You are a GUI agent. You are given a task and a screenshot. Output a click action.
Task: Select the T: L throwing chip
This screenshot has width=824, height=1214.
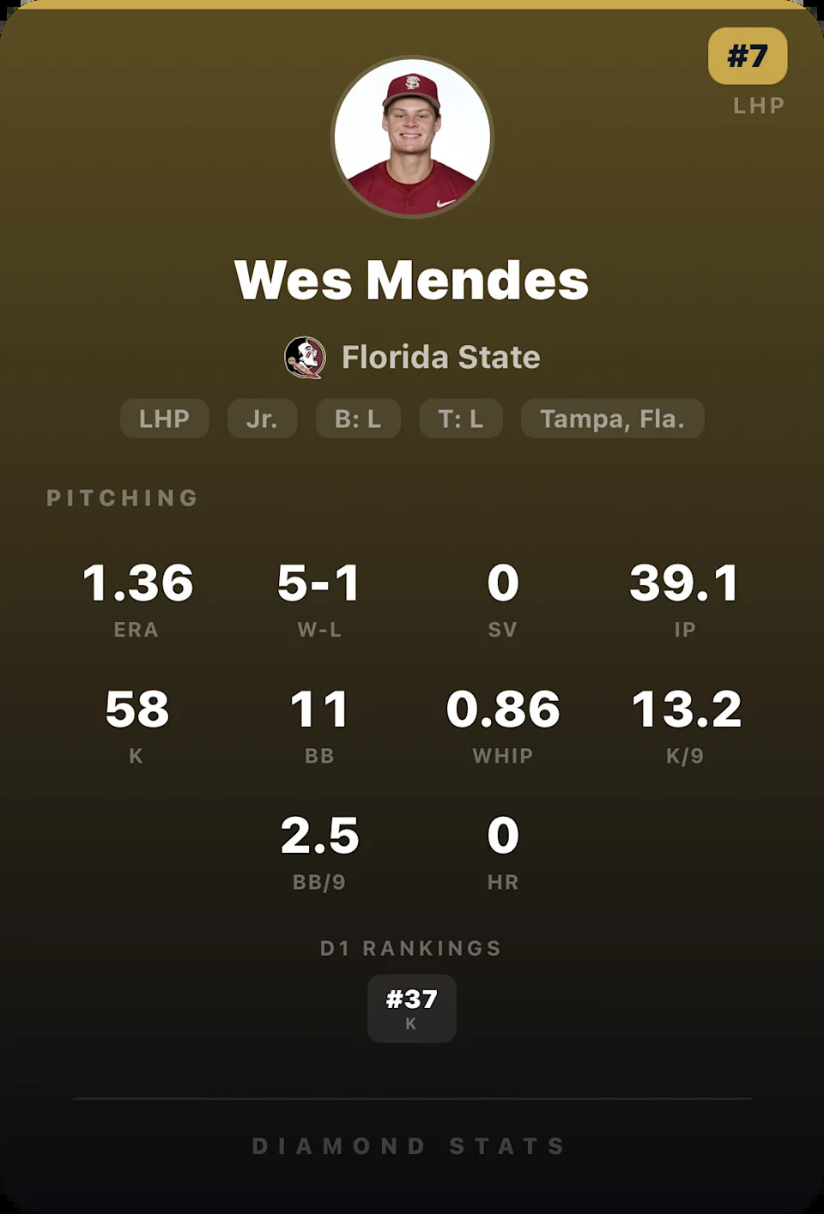pos(461,419)
